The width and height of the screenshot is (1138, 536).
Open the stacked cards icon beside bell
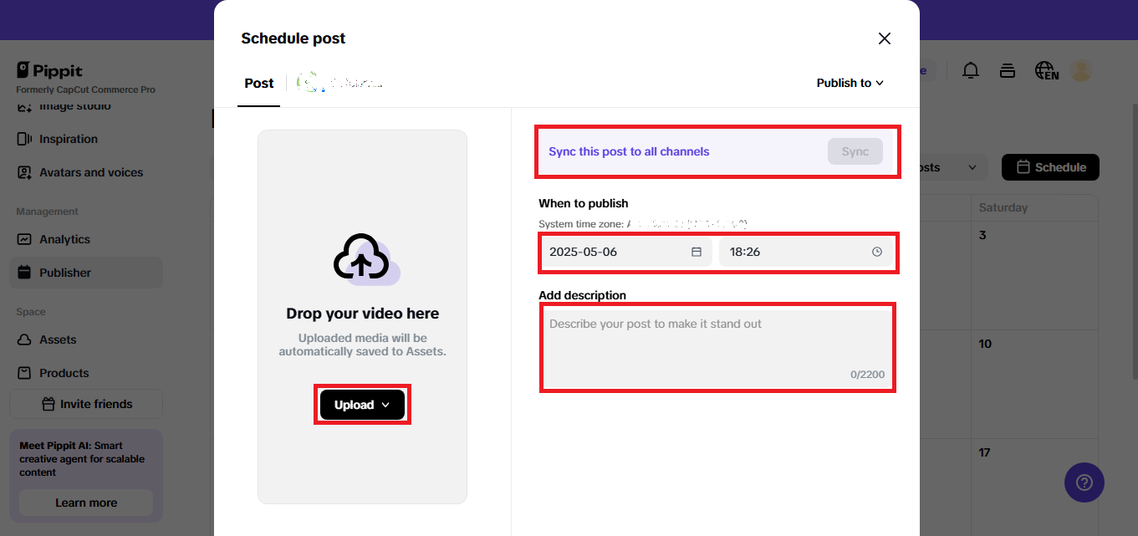(1008, 71)
